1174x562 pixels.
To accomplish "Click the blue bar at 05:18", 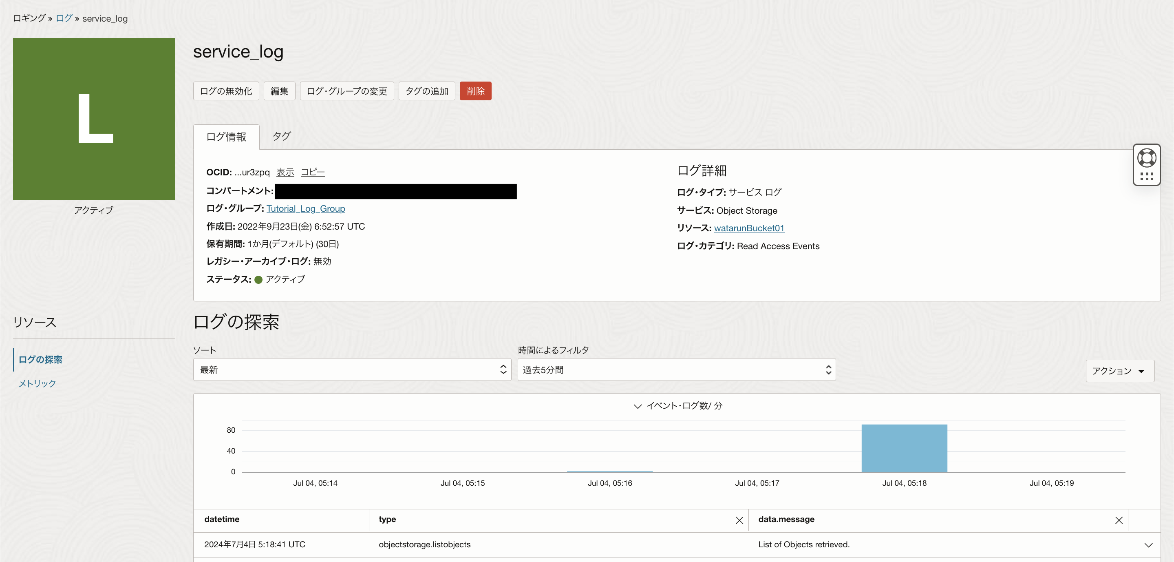I will (904, 448).
